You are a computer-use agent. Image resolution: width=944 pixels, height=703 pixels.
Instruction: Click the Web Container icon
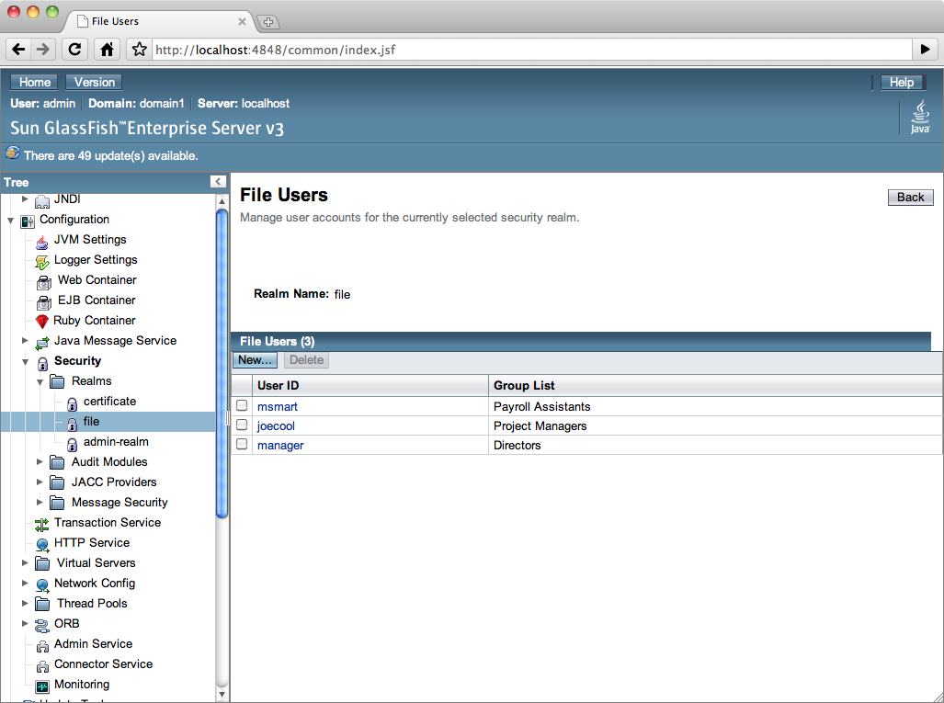[44, 282]
